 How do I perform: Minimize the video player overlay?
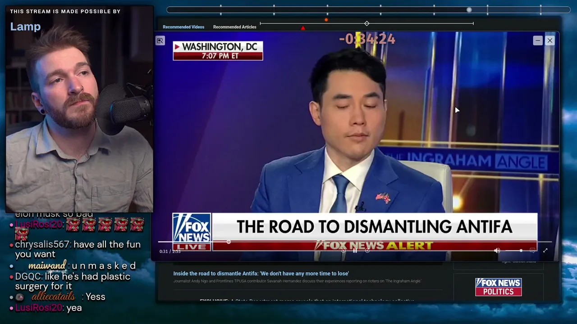click(x=538, y=40)
